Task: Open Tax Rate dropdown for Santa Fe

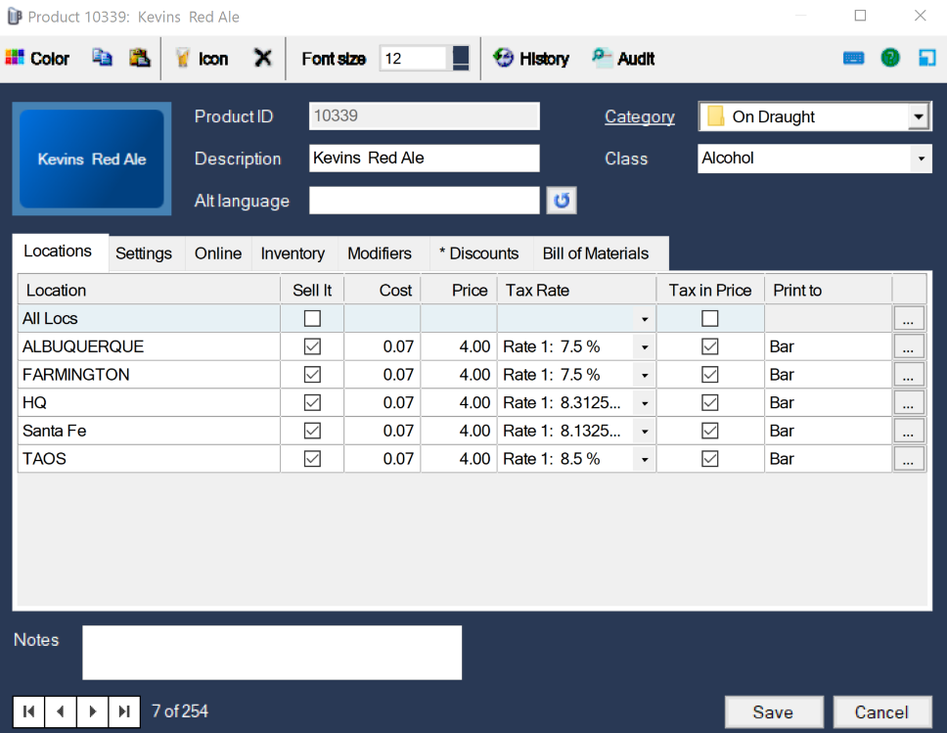Action: (x=645, y=432)
